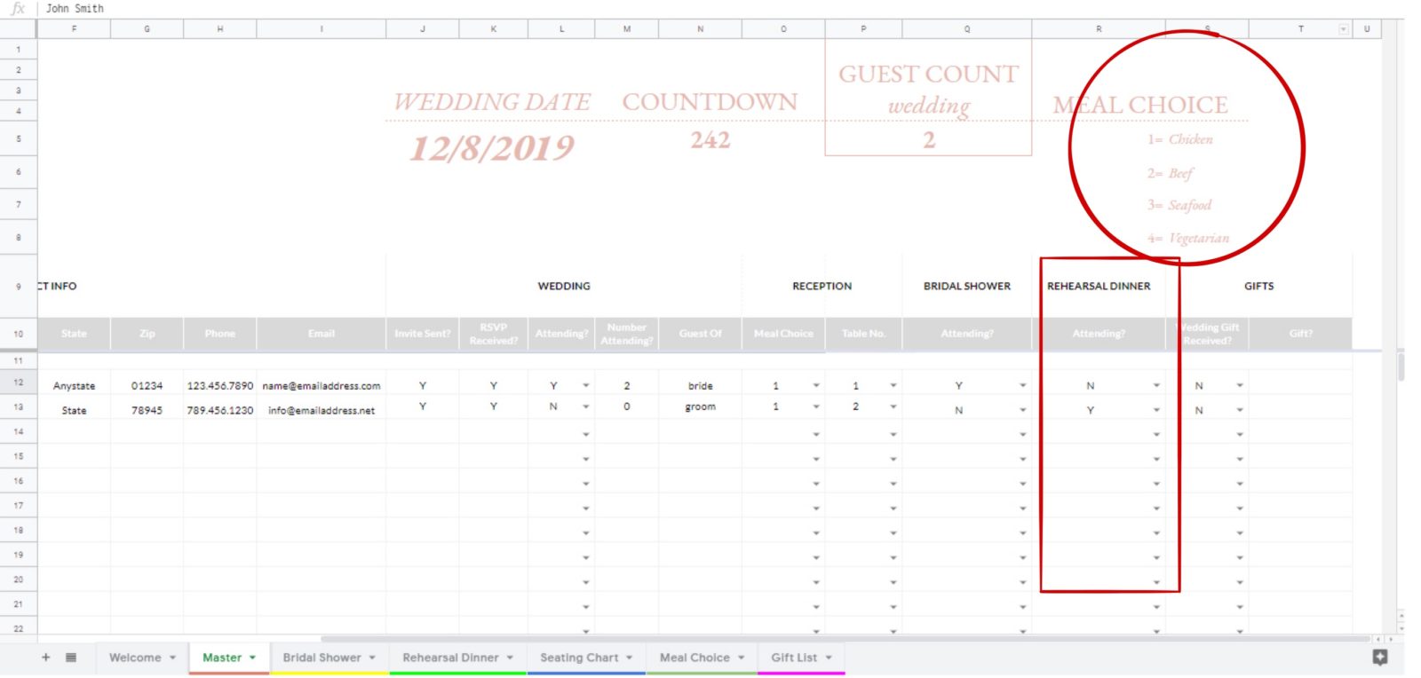The width and height of the screenshot is (1421, 678).
Task: Go to the Seating Chart tab
Action: pos(579,658)
